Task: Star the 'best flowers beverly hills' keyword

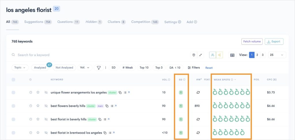Action: pos(38,106)
